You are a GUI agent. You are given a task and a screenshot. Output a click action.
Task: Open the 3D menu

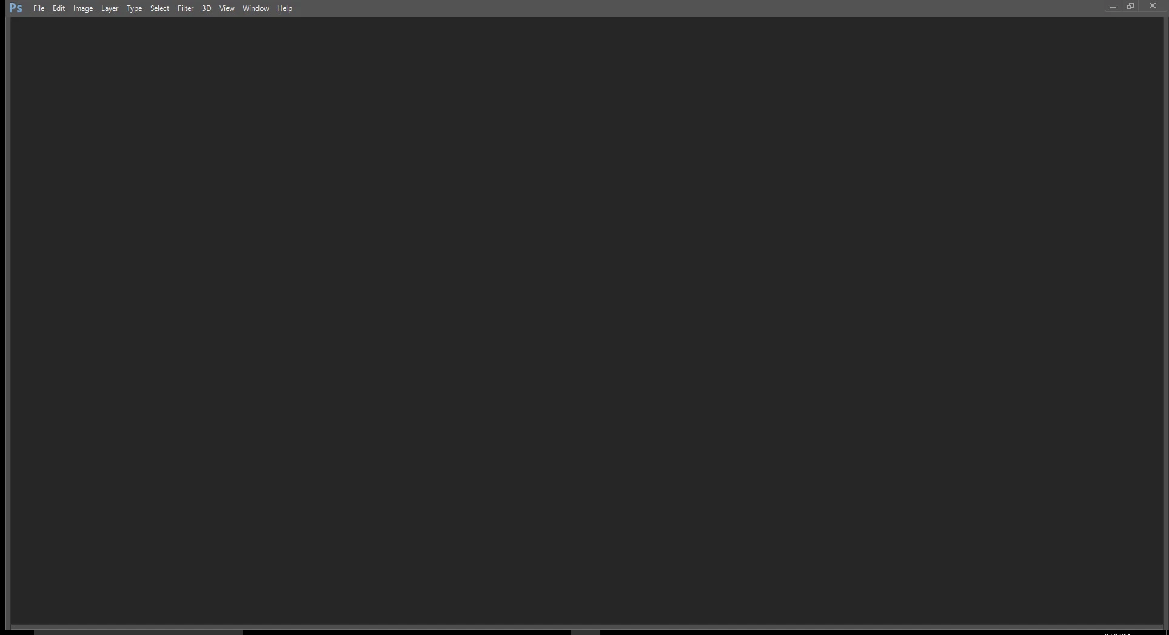(206, 8)
